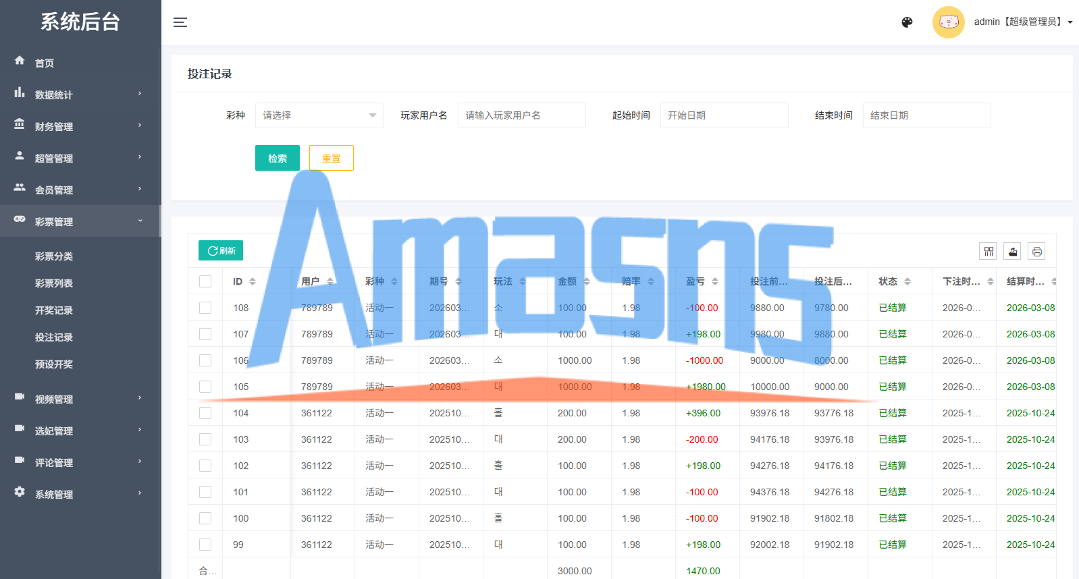Click the admin avatar picture
The height and width of the screenshot is (579, 1079).
(x=948, y=22)
